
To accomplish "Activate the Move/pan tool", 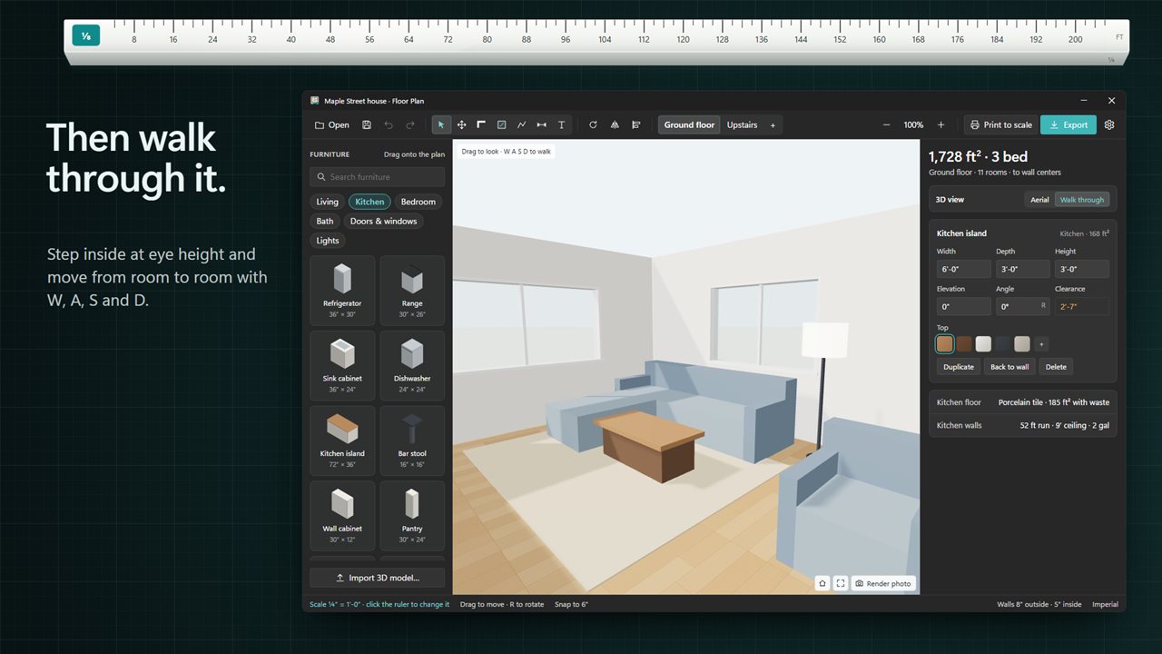I will pyautogui.click(x=461, y=125).
